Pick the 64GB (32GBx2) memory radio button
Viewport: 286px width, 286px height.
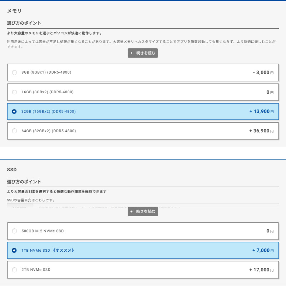(x=14, y=131)
